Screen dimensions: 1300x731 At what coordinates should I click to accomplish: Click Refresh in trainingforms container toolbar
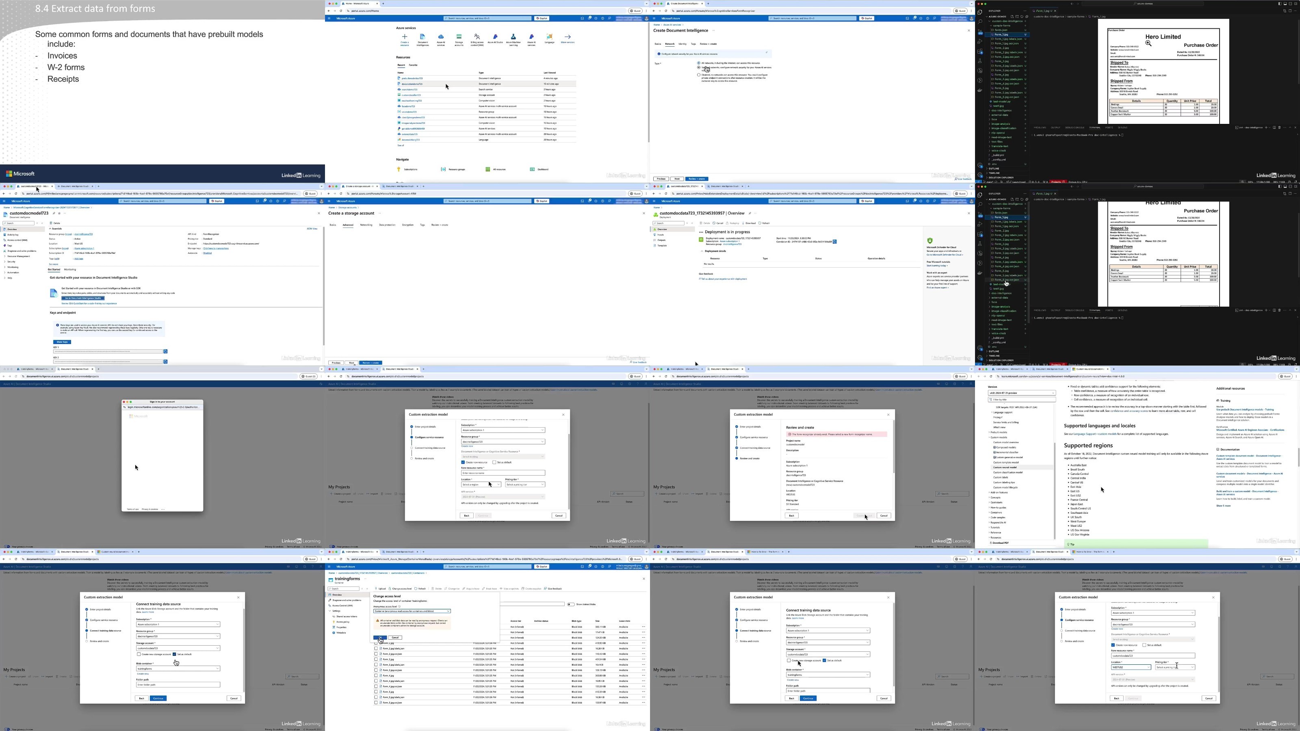click(420, 588)
